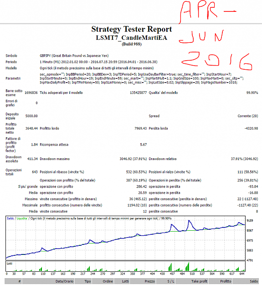This screenshot has width=262, height=285.
Task: Select the initial deposit value 5000.00
Action: (31, 116)
